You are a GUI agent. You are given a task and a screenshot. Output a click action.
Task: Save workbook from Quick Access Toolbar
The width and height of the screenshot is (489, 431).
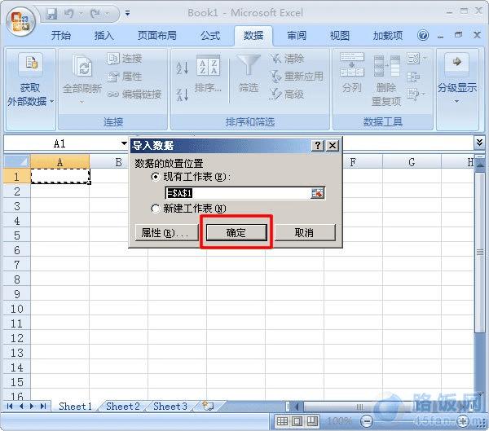pyautogui.click(x=52, y=14)
